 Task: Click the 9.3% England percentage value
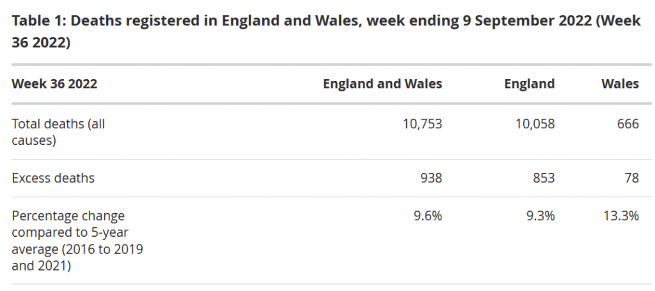tap(541, 216)
